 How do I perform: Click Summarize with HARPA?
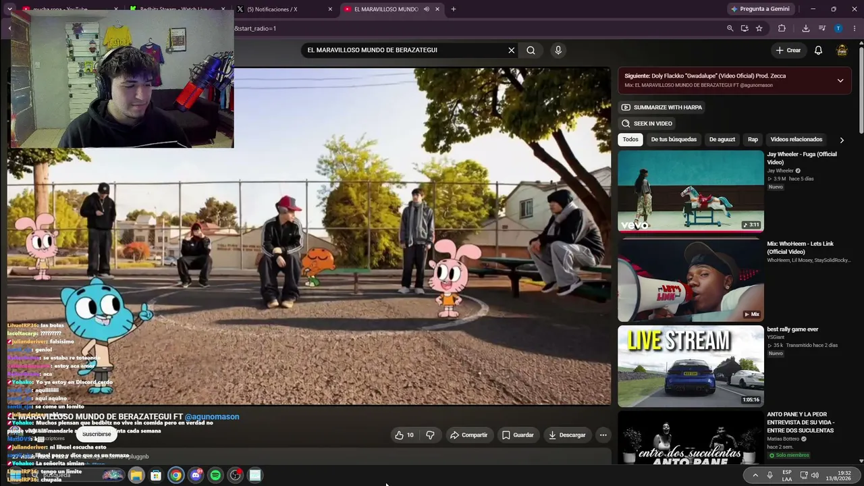[662, 107]
